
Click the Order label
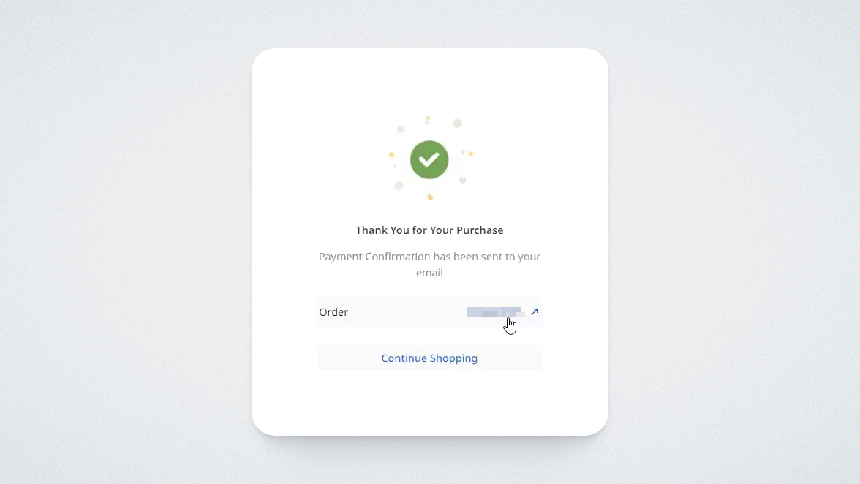333,312
